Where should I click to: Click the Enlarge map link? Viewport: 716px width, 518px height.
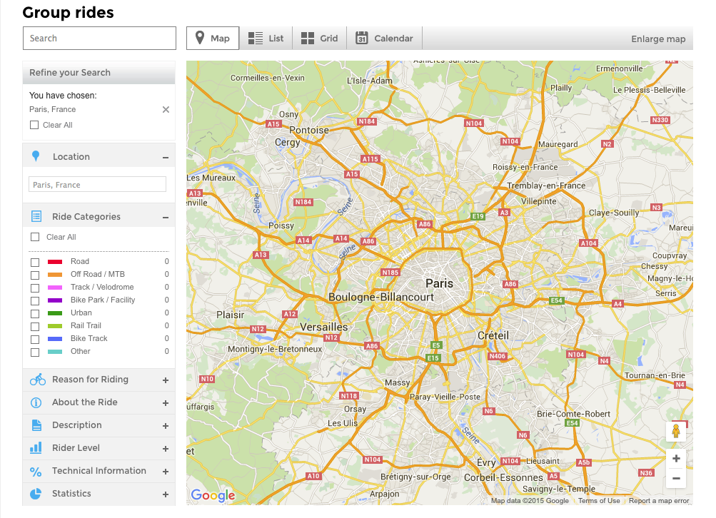(x=658, y=39)
